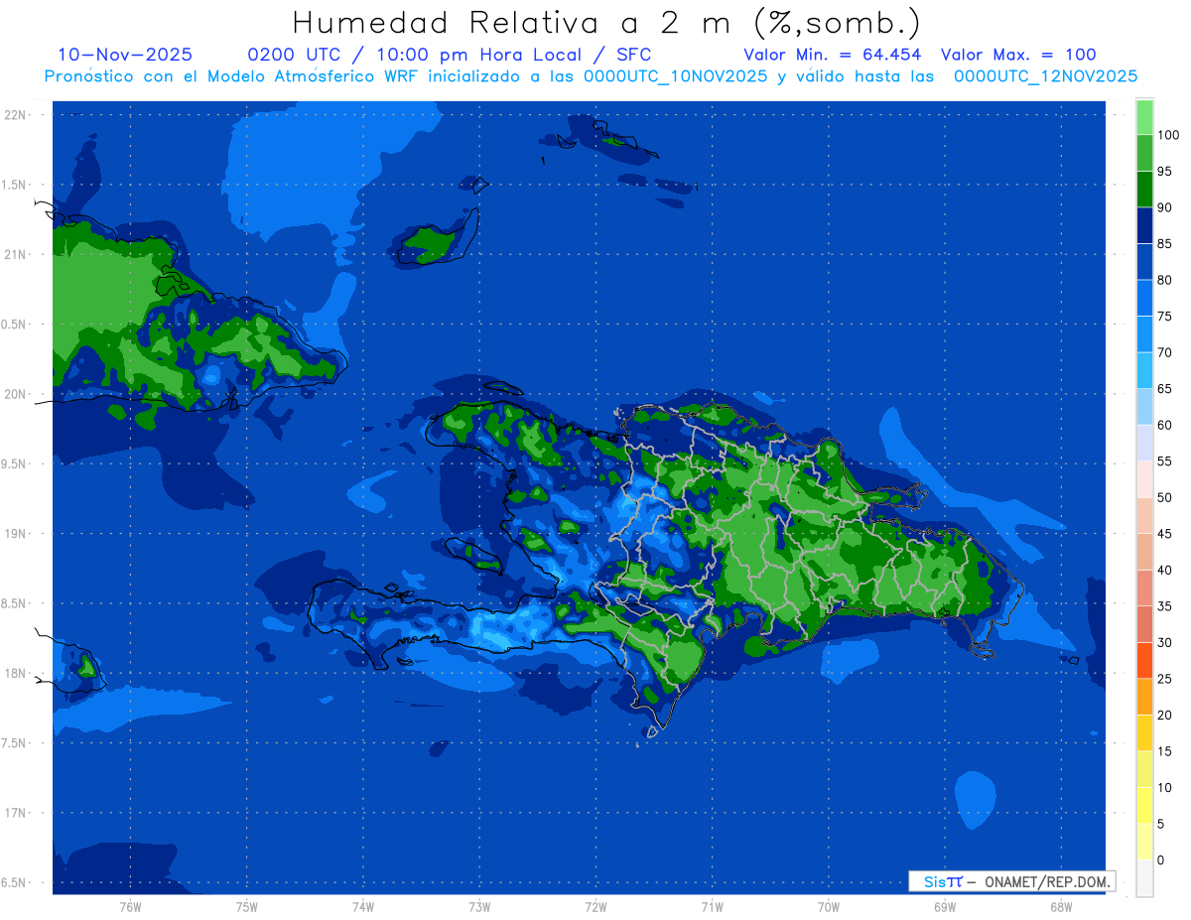Click the salmon swatch between 35 and 40

(x=1144, y=588)
